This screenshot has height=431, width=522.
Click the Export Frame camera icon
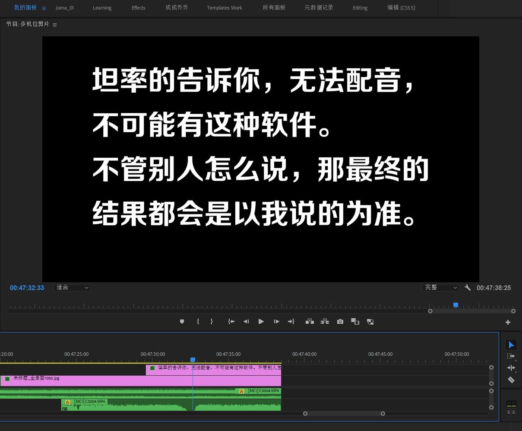340,321
